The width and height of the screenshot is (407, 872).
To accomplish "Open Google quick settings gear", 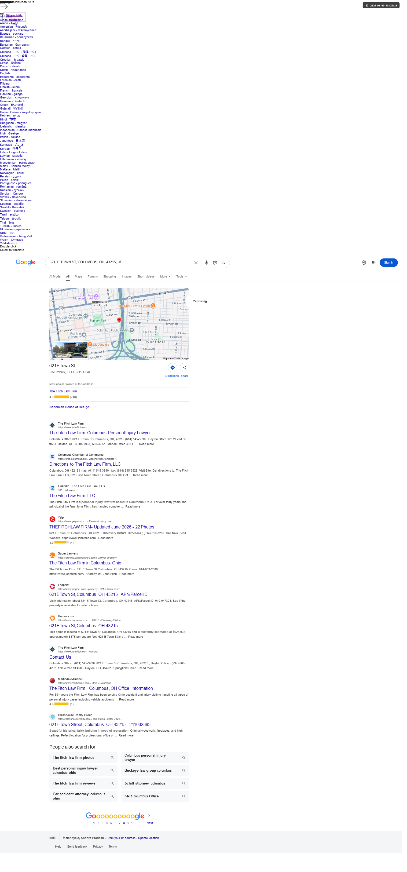I will tap(368, 266).
